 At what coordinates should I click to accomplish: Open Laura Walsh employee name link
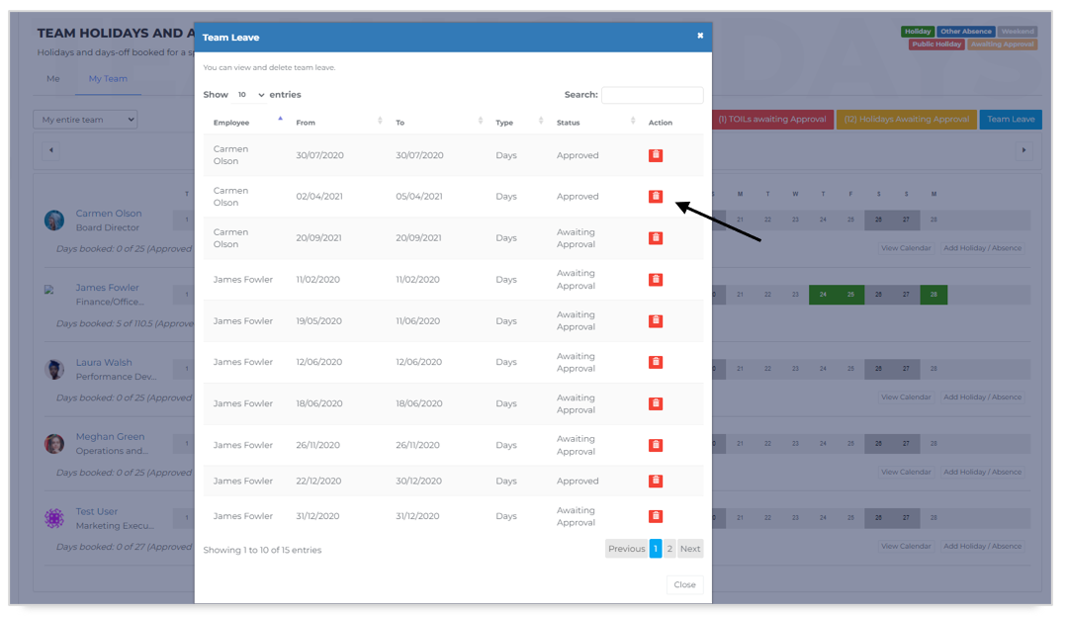(x=104, y=363)
